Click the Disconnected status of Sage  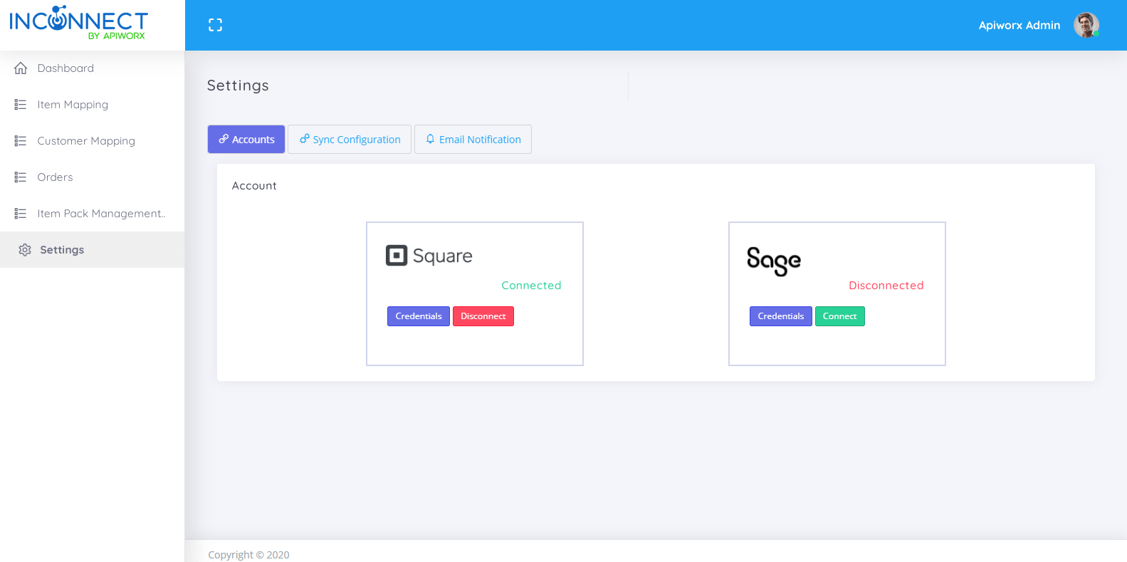(886, 286)
